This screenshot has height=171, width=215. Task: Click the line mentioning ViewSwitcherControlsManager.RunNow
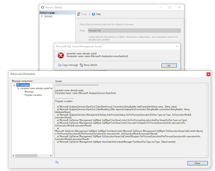pyautogui.click(x=116, y=142)
